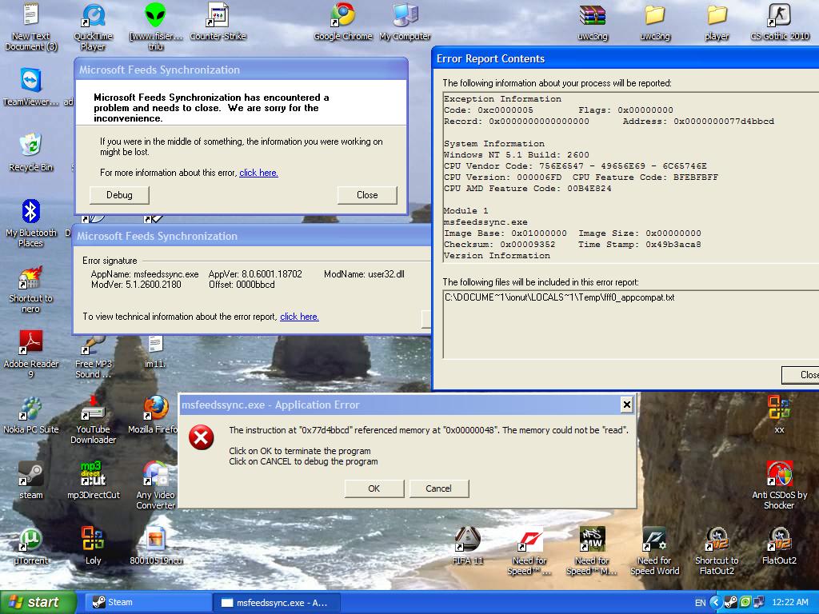Screen dimensions: 819x614
Task: Launch µTorrent desktop shortcut
Action: pos(31,546)
